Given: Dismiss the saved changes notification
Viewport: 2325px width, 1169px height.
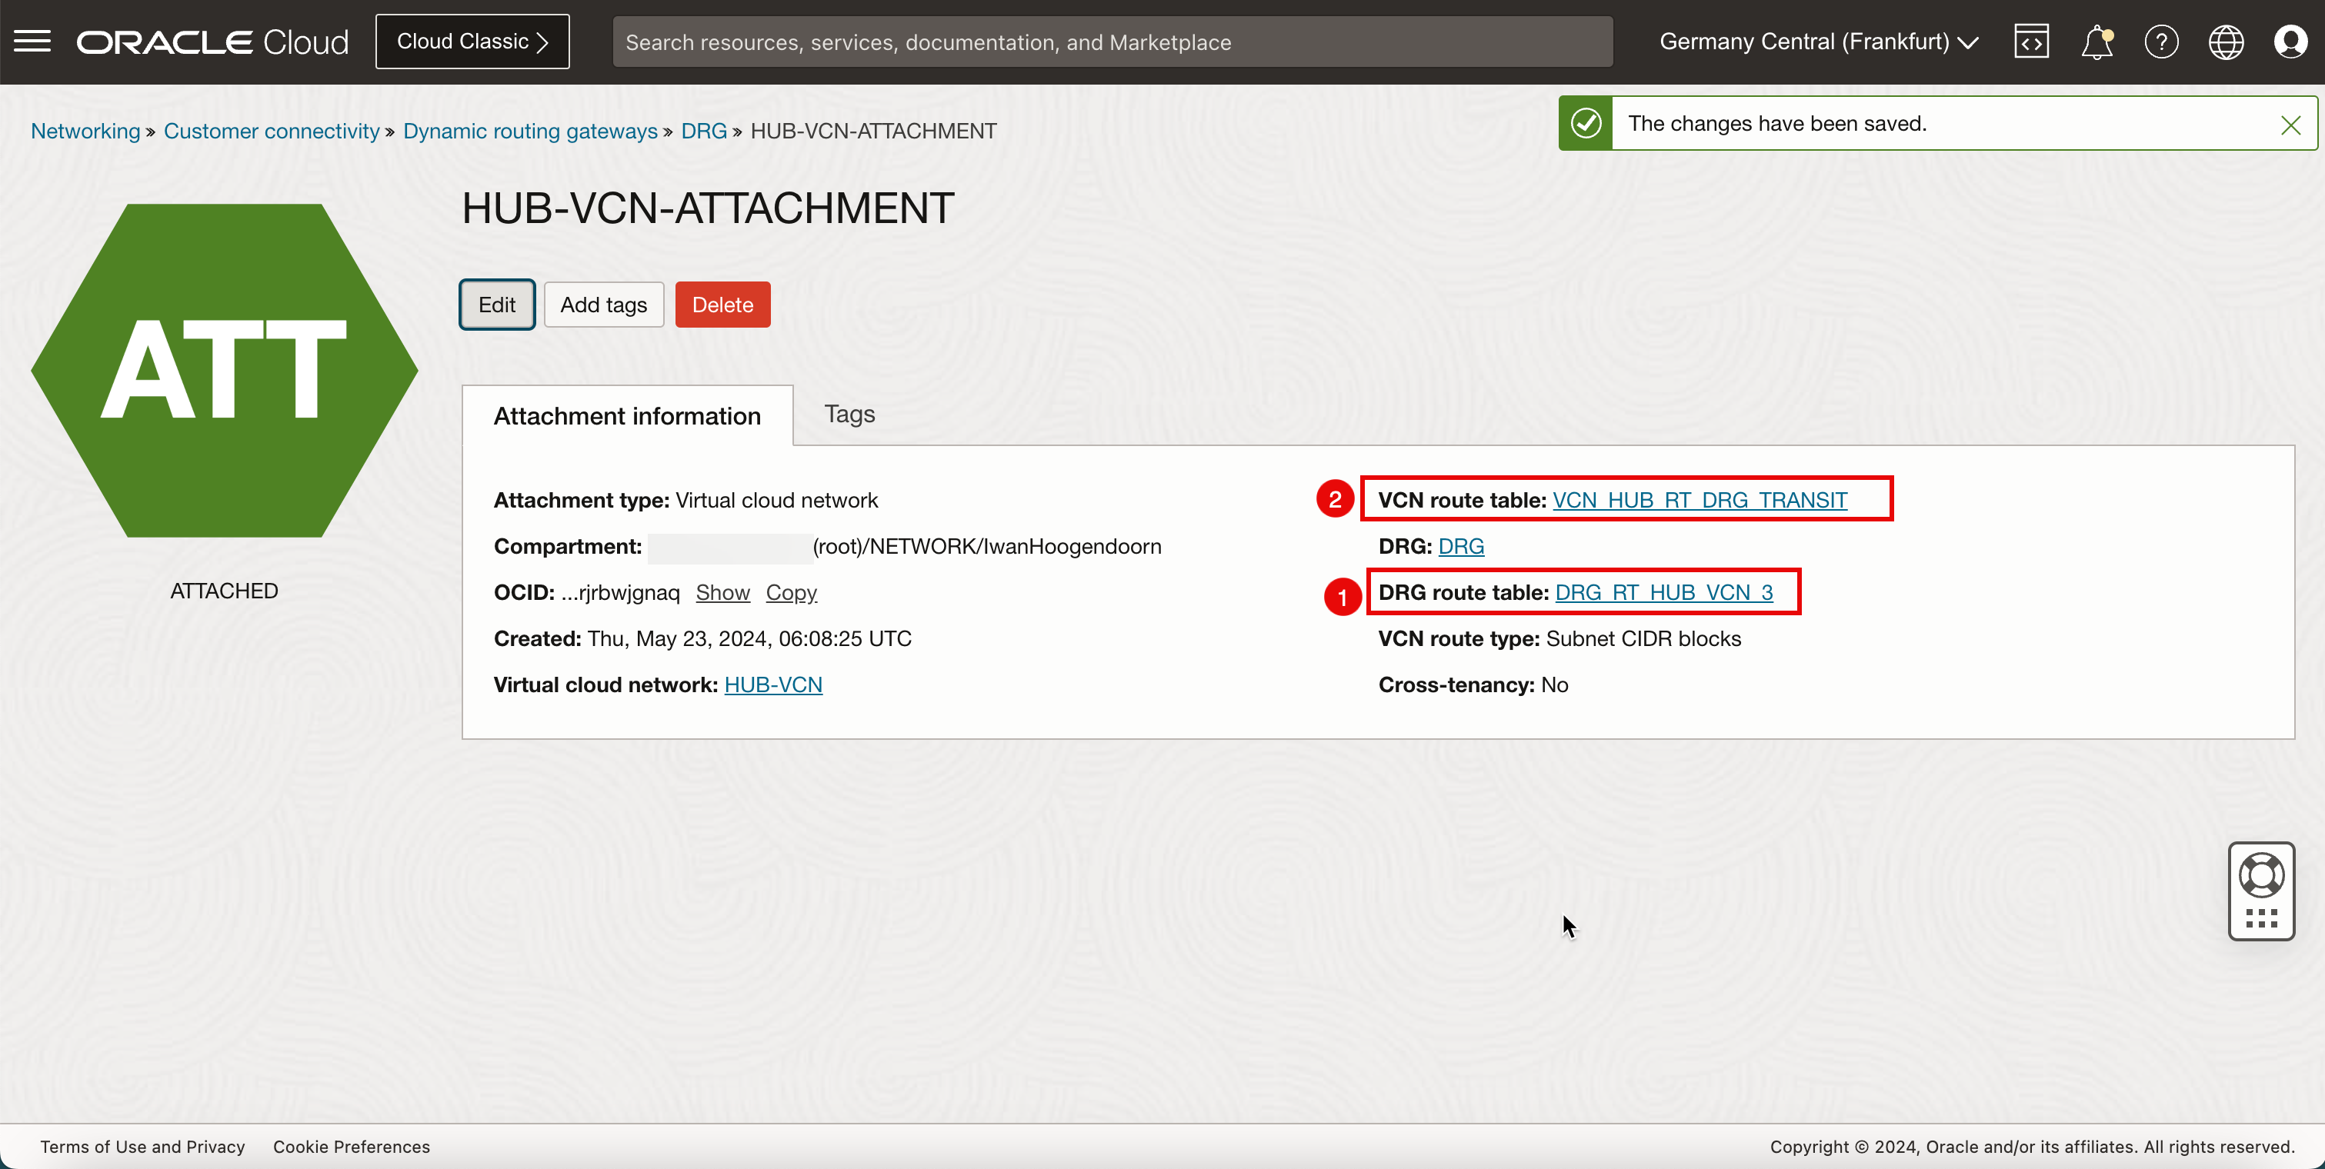Looking at the screenshot, I should point(2290,124).
